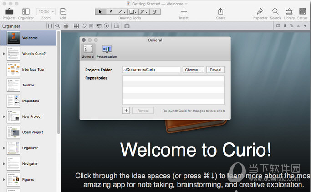The width and height of the screenshot is (311, 192).
Task: Expand the New Project item
Action: [4, 116]
